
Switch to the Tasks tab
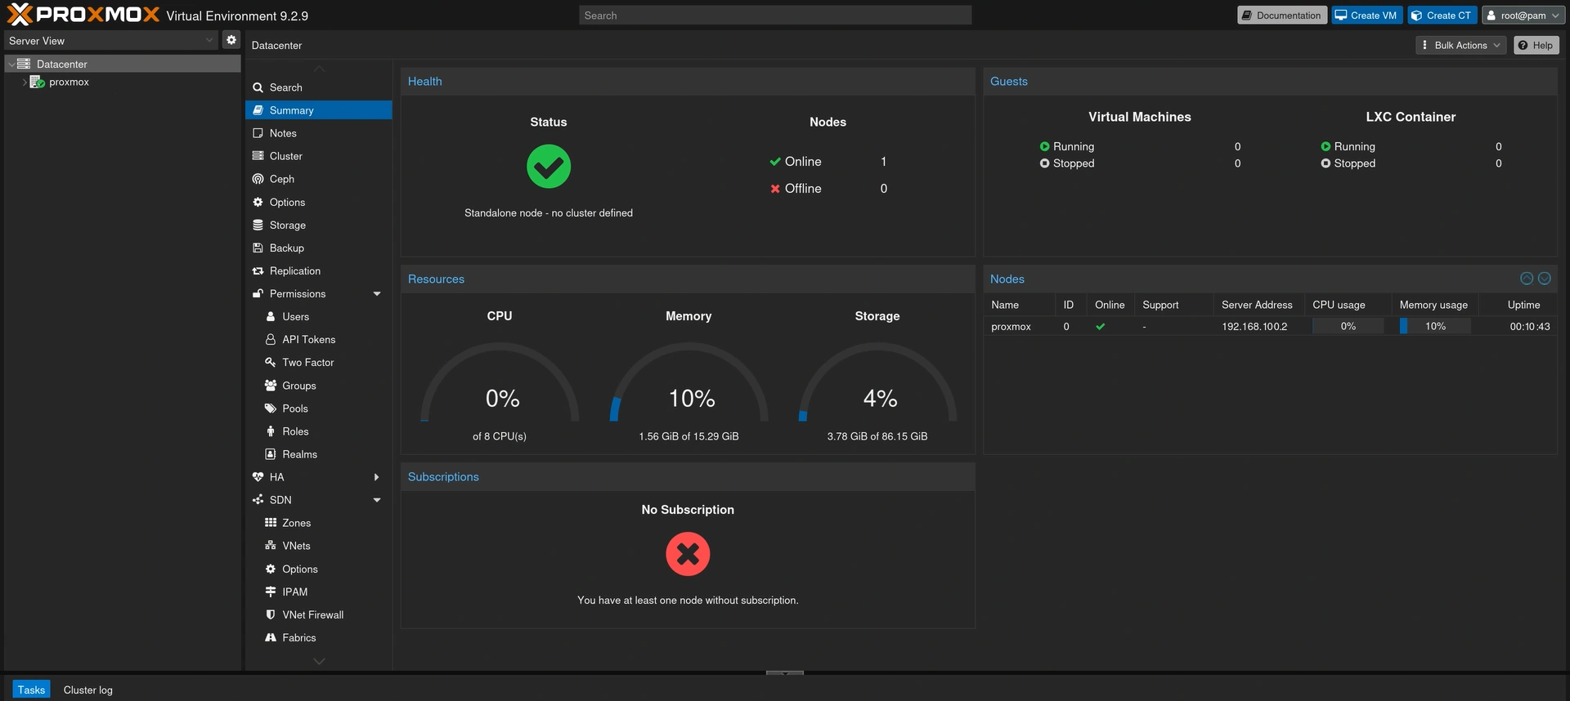(x=31, y=690)
